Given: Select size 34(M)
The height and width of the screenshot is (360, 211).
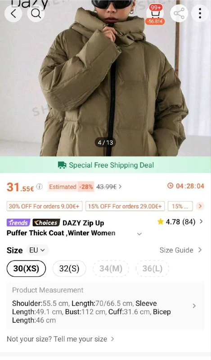Looking at the screenshot, I should click(x=111, y=268).
